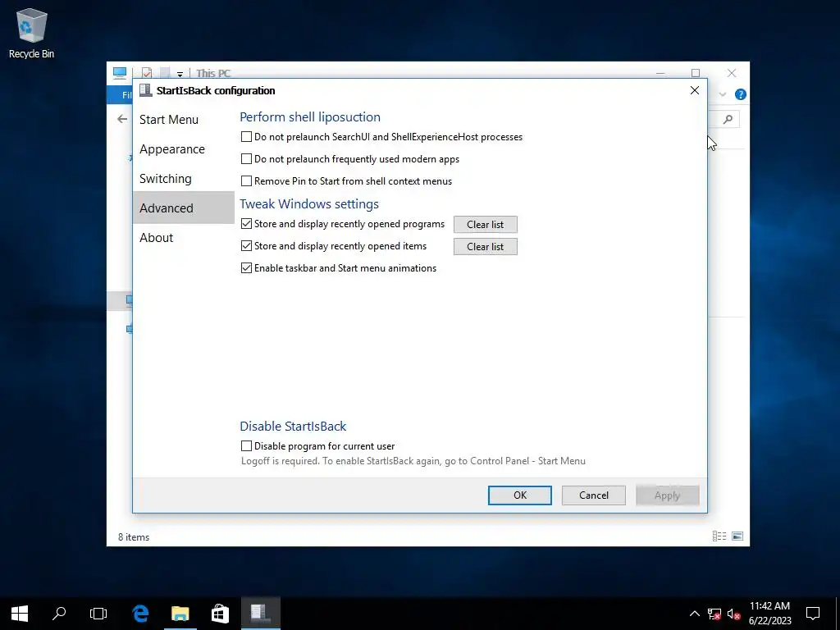Click the StartIsBack configuration title icon
This screenshot has height=630, width=840.
(145, 90)
